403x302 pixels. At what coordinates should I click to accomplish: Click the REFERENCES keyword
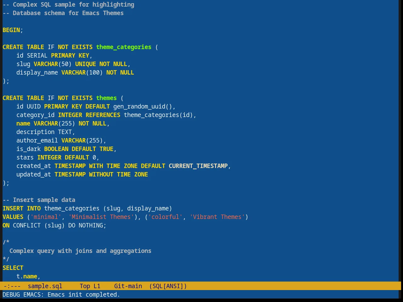103,115
